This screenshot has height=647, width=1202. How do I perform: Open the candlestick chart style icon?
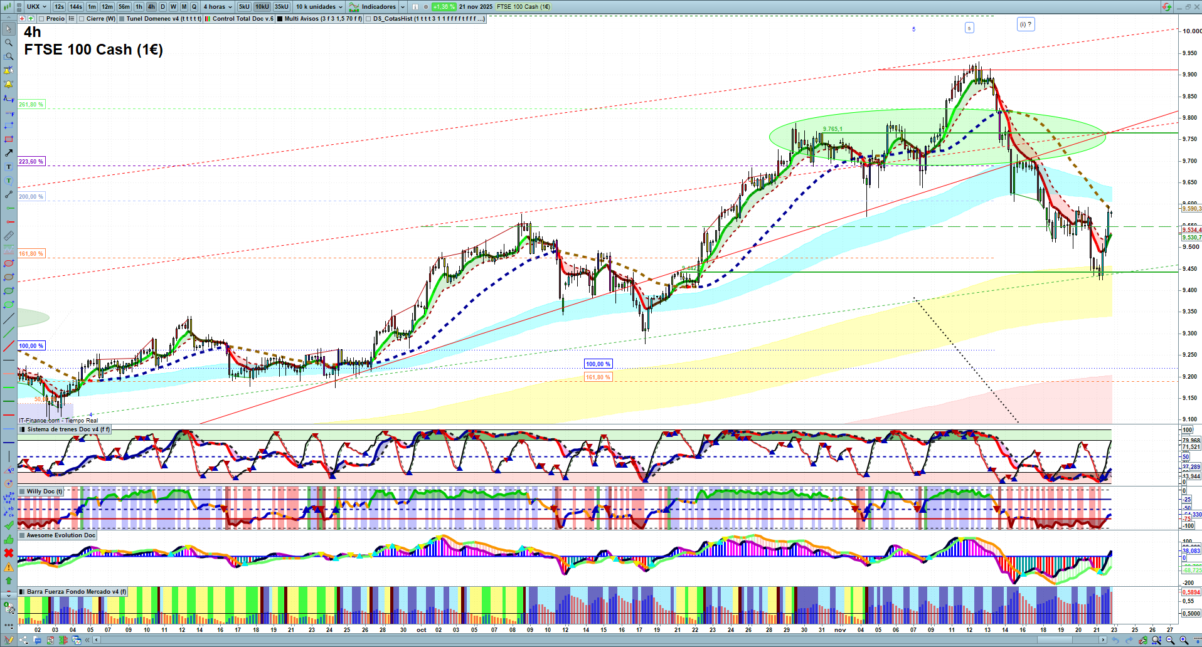tap(7, 7)
